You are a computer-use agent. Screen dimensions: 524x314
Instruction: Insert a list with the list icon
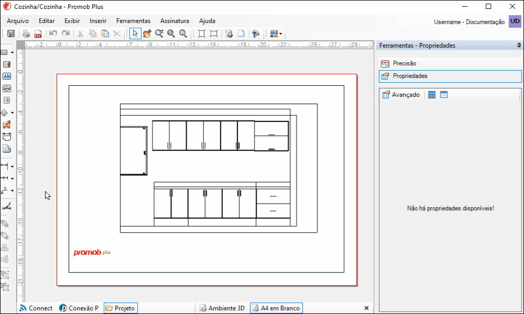click(6, 100)
